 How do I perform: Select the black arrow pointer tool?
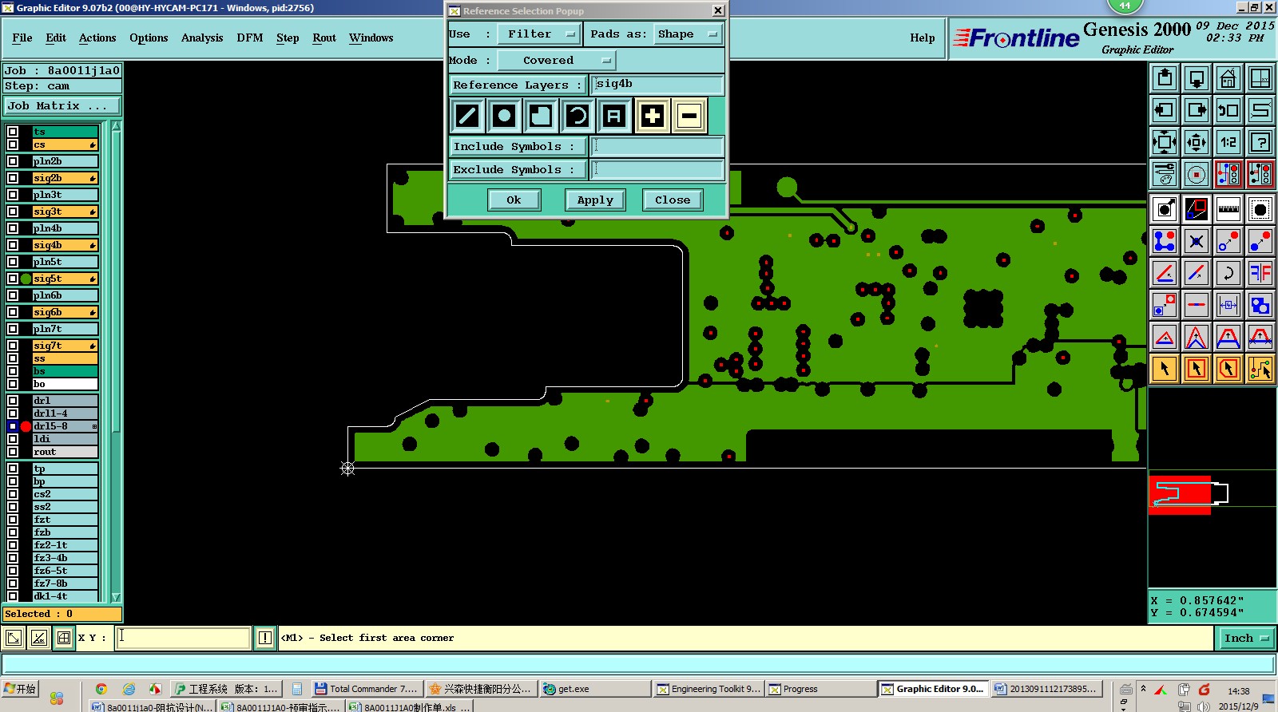click(1165, 369)
